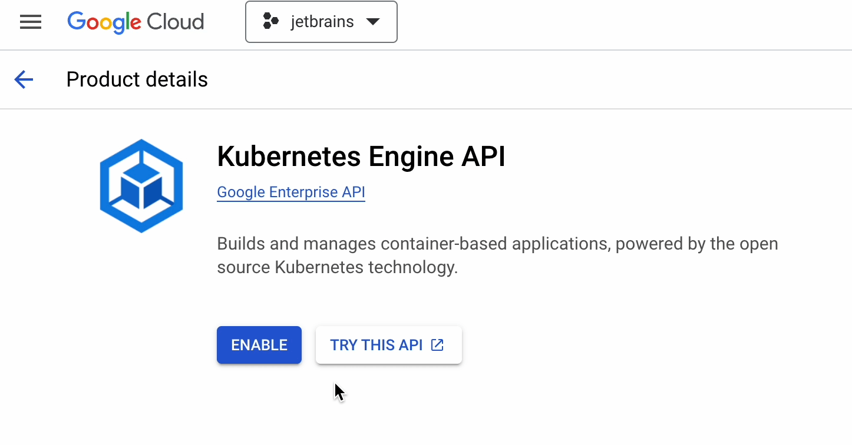Click the Kubernetes Engine API title
The image size is (852, 445).
tap(361, 157)
